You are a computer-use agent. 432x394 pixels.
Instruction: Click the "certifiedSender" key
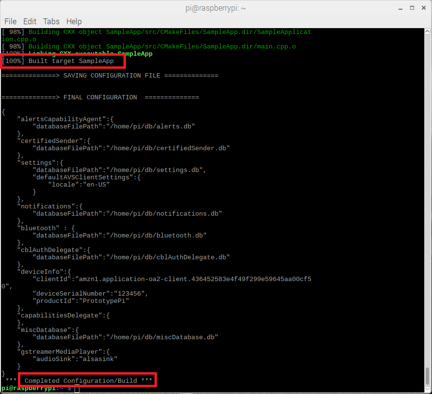[x=52, y=141]
